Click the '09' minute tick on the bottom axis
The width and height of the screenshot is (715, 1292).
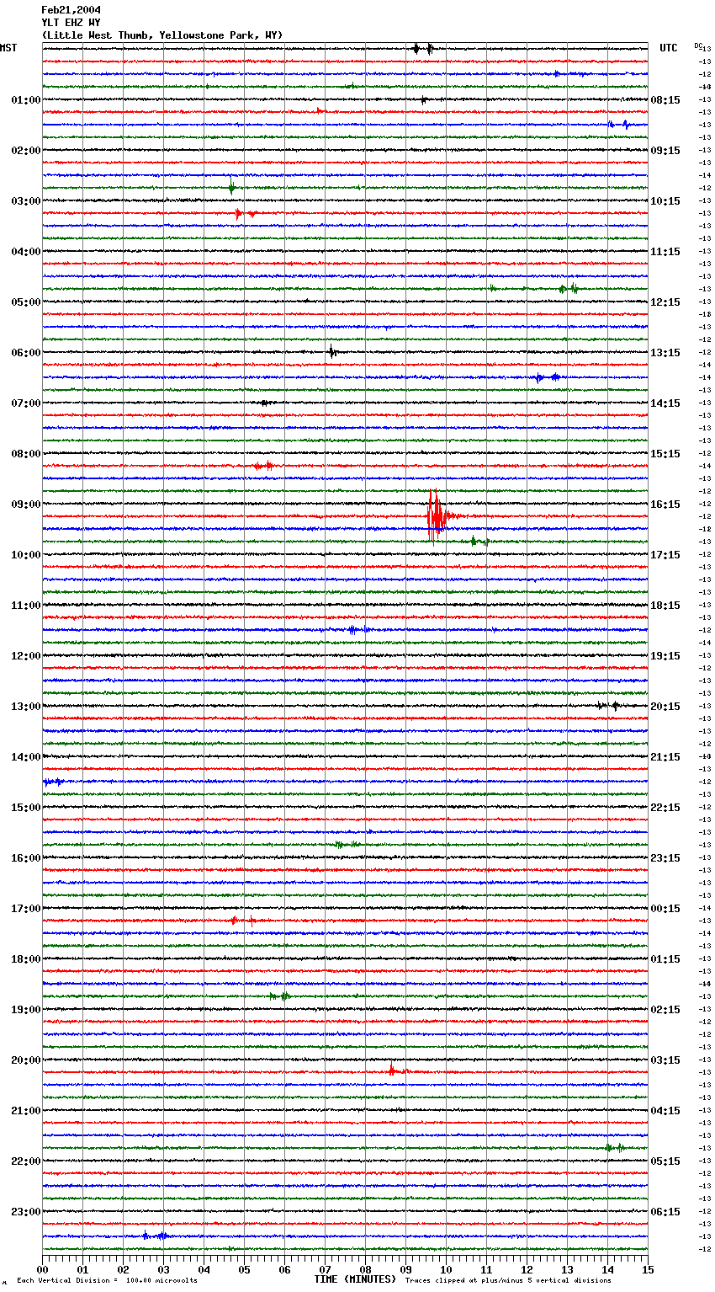(405, 1269)
